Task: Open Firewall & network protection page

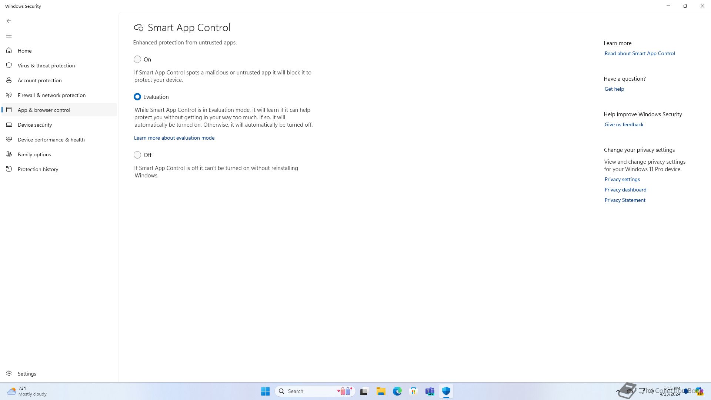Action: [x=59, y=95]
